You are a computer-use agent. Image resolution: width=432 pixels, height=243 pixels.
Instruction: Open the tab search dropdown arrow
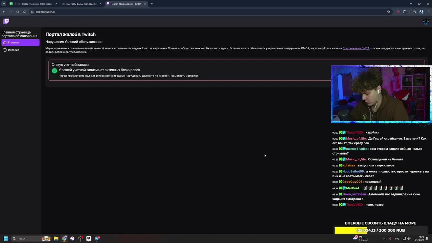click(4, 4)
